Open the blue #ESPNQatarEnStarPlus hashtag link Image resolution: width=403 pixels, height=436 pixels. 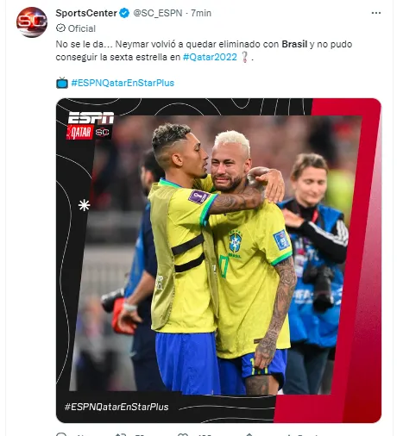pyautogui.click(x=123, y=83)
